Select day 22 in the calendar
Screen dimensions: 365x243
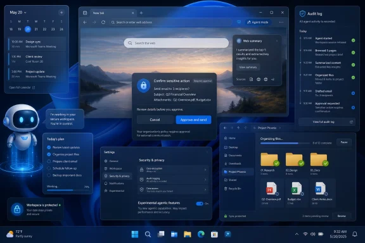tap(44, 29)
